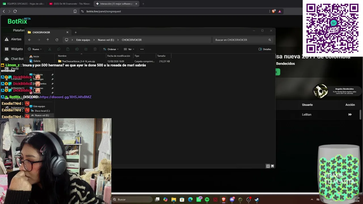
Task: Open the Brave Rewards triangle icon
Action: 280,11
